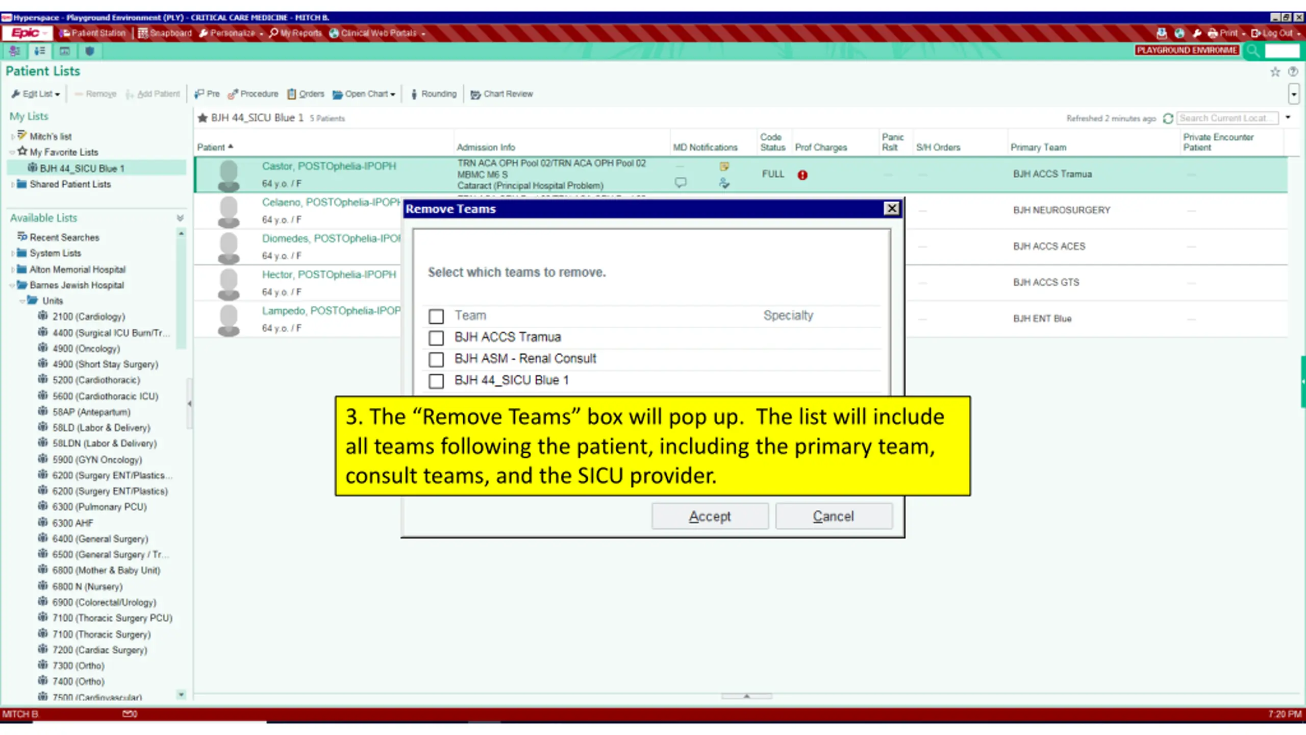This screenshot has height=735, width=1306.
Task: Expand Alton Memorial Hospital folder
Action: [13, 269]
